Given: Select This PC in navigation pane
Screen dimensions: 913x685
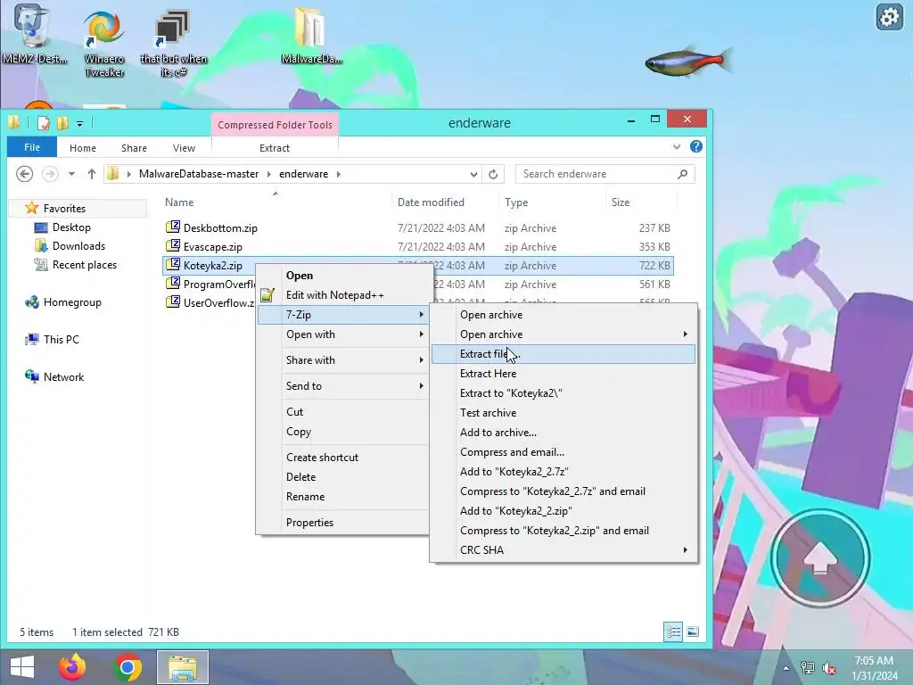Looking at the screenshot, I should [61, 340].
